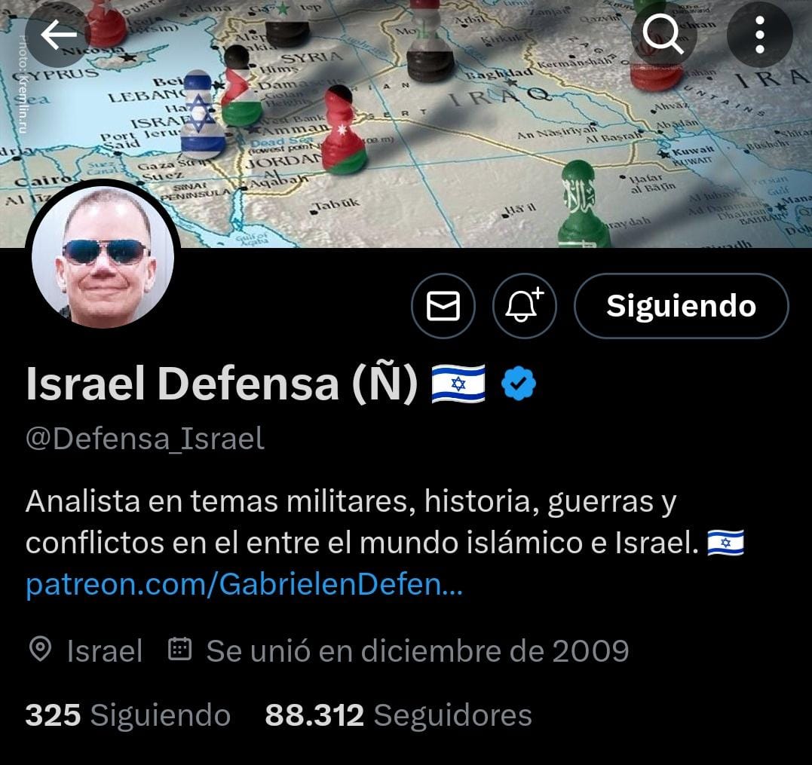Tap the Se unió en diciembre text
The image size is (812, 765).
(x=418, y=650)
